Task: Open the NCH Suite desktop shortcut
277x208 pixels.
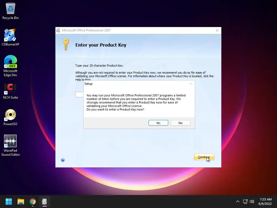Action: pyautogui.click(x=11, y=91)
